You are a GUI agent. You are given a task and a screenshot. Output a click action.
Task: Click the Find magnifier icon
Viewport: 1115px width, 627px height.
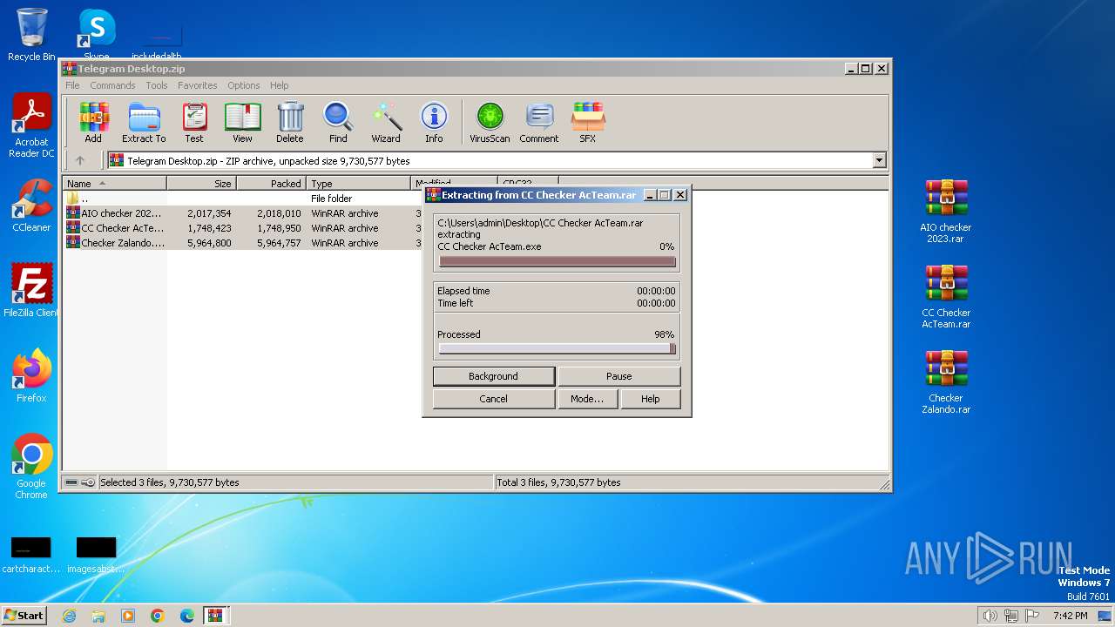(x=338, y=122)
